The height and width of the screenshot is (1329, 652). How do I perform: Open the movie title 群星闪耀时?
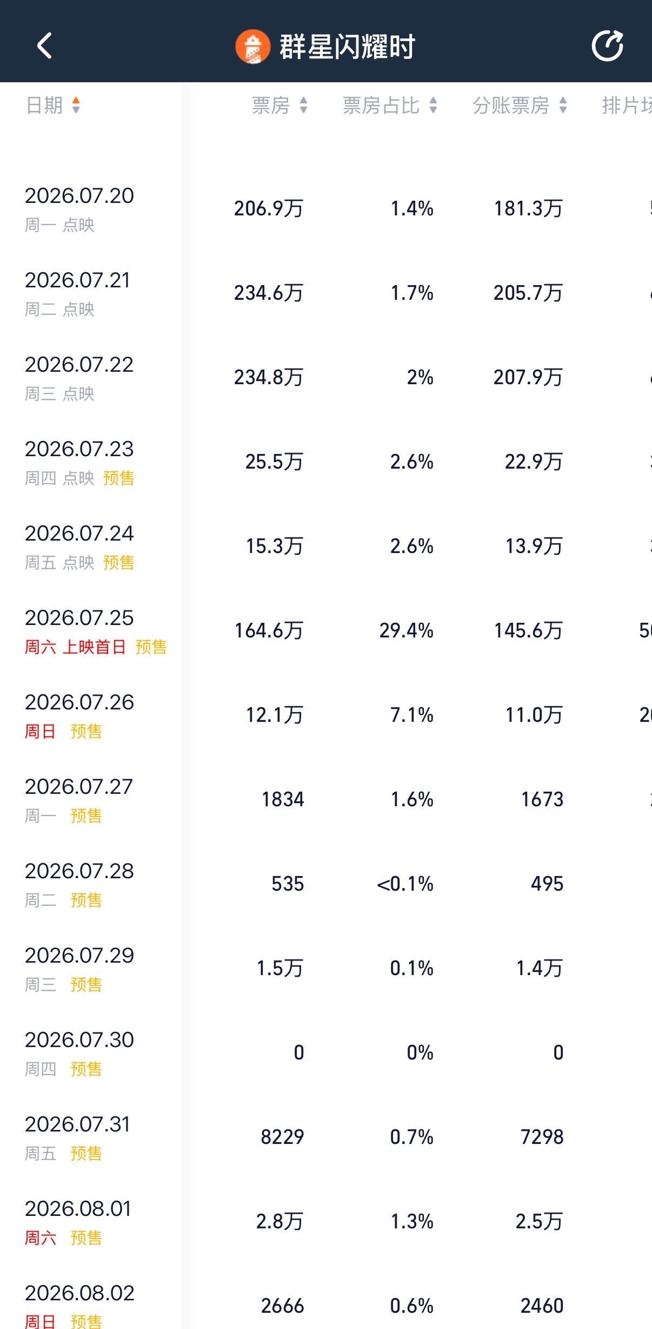pyautogui.click(x=347, y=47)
